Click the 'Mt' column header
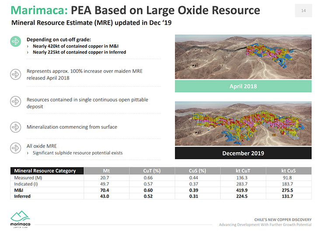 pyautogui.click(x=106, y=171)
